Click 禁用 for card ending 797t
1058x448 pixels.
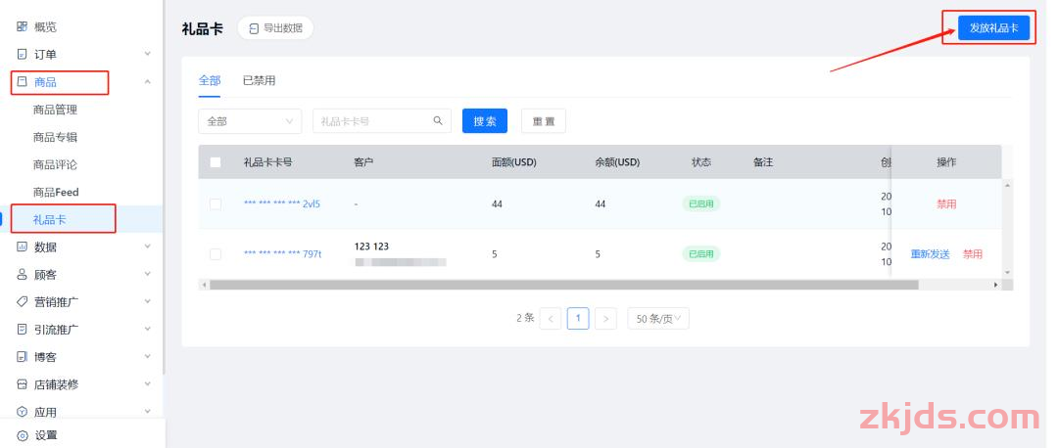[973, 254]
